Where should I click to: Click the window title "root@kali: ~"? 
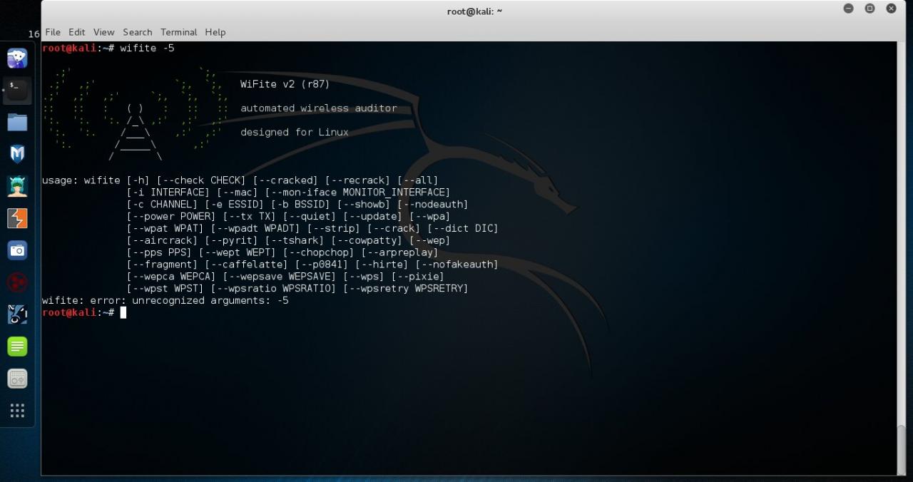474,11
